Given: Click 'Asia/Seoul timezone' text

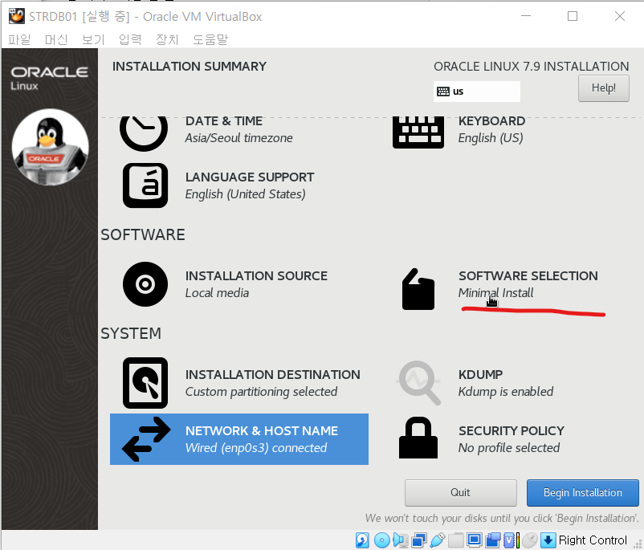Looking at the screenshot, I should coord(239,138).
